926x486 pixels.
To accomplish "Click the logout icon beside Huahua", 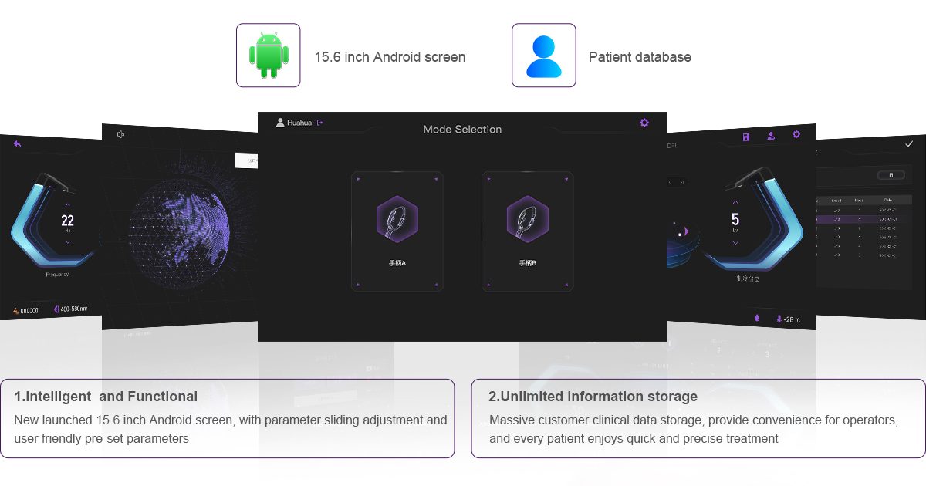I will click(320, 123).
